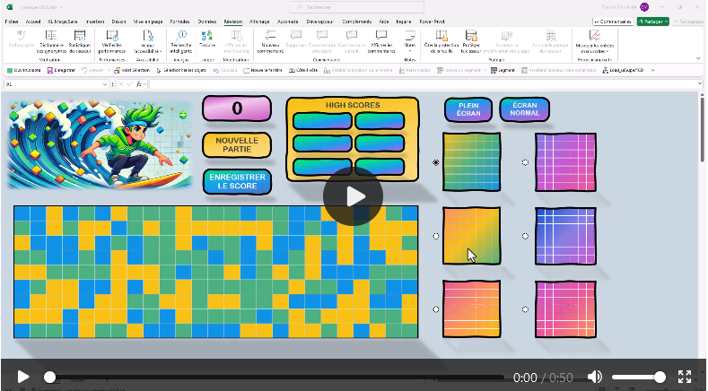Screen dimensions: 708x391
Task: Select radio button beside orange gradient tile
Action: 436,236
